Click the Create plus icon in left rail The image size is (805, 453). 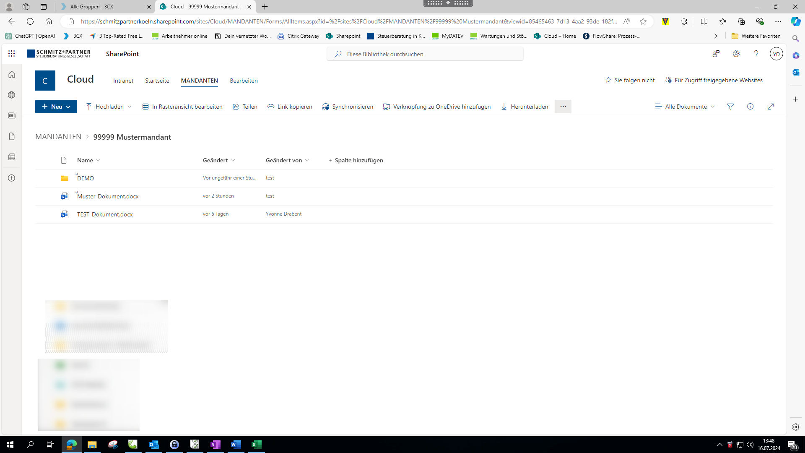click(x=12, y=178)
